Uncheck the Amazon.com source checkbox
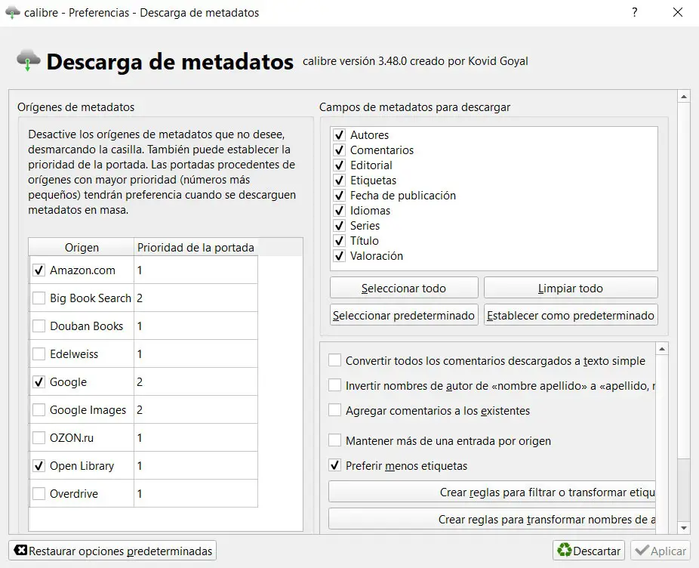The height and width of the screenshot is (568, 699). tap(38, 270)
